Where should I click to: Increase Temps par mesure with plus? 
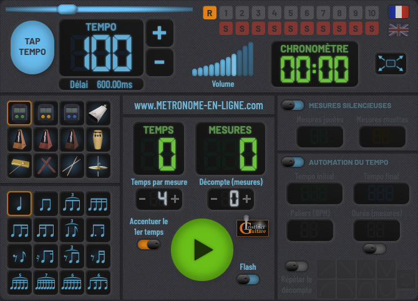click(x=175, y=199)
